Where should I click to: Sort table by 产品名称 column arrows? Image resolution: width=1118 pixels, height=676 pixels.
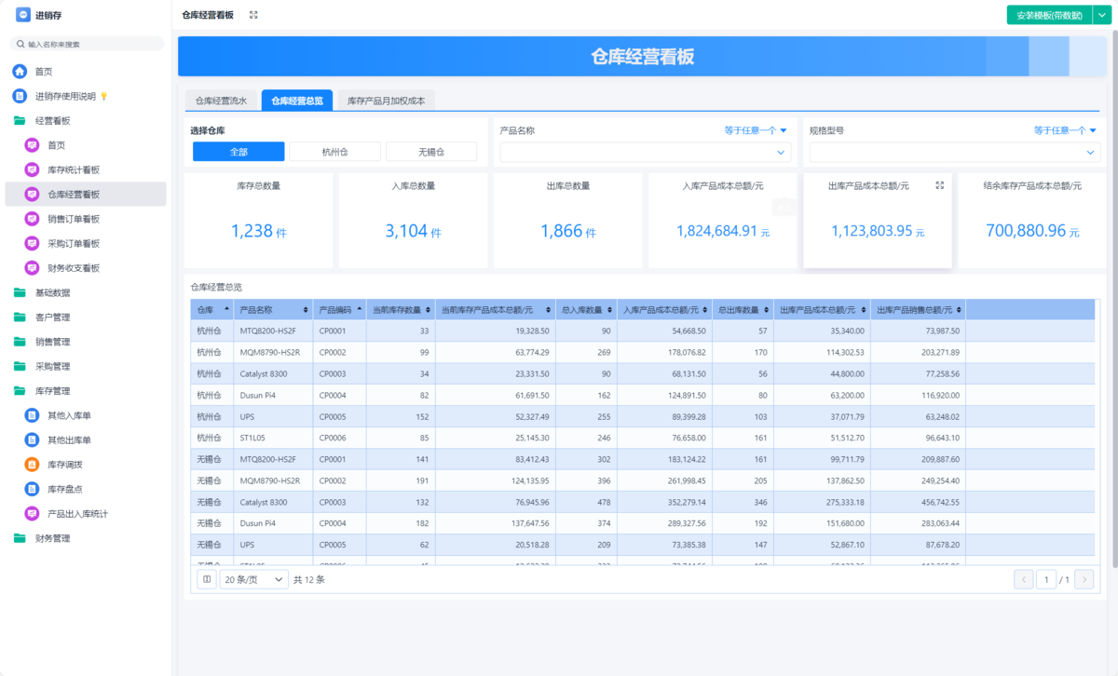click(x=306, y=309)
